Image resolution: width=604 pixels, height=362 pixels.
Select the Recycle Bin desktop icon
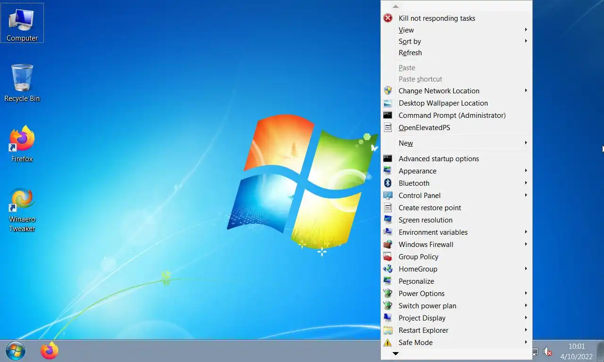(22, 83)
